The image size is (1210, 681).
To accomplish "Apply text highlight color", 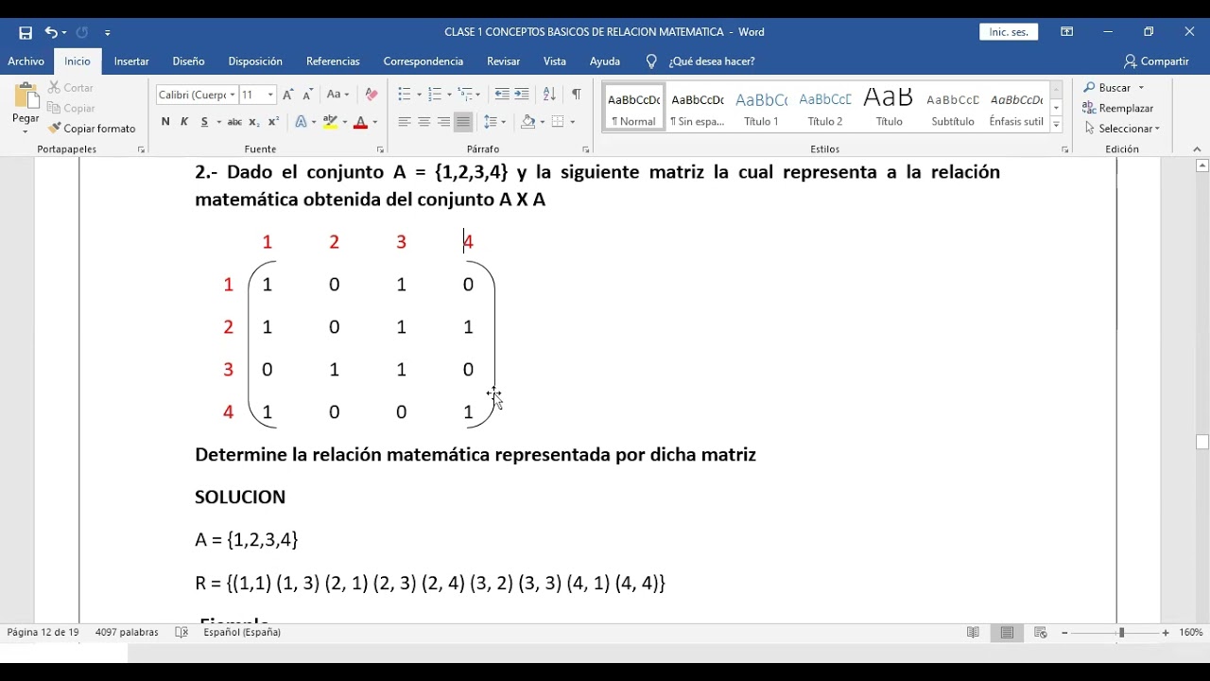I will [330, 122].
